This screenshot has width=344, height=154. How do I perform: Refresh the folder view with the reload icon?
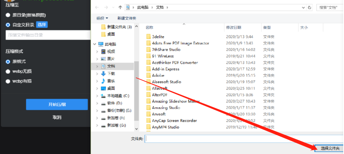pyautogui.click(x=309, y=7)
